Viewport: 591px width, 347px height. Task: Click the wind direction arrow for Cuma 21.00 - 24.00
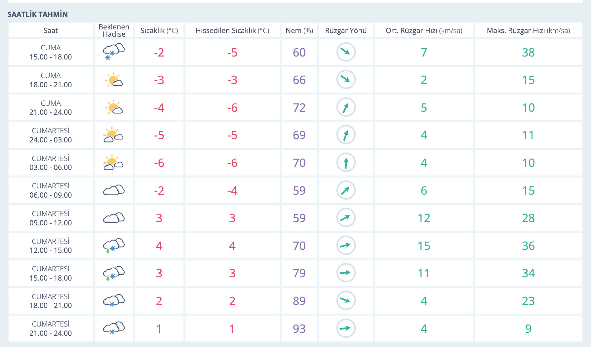point(346,107)
